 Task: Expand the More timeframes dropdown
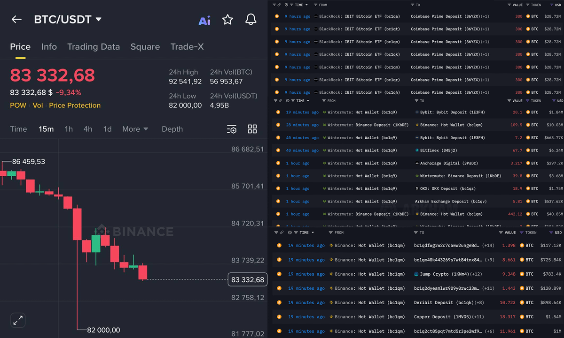(135, 129)
